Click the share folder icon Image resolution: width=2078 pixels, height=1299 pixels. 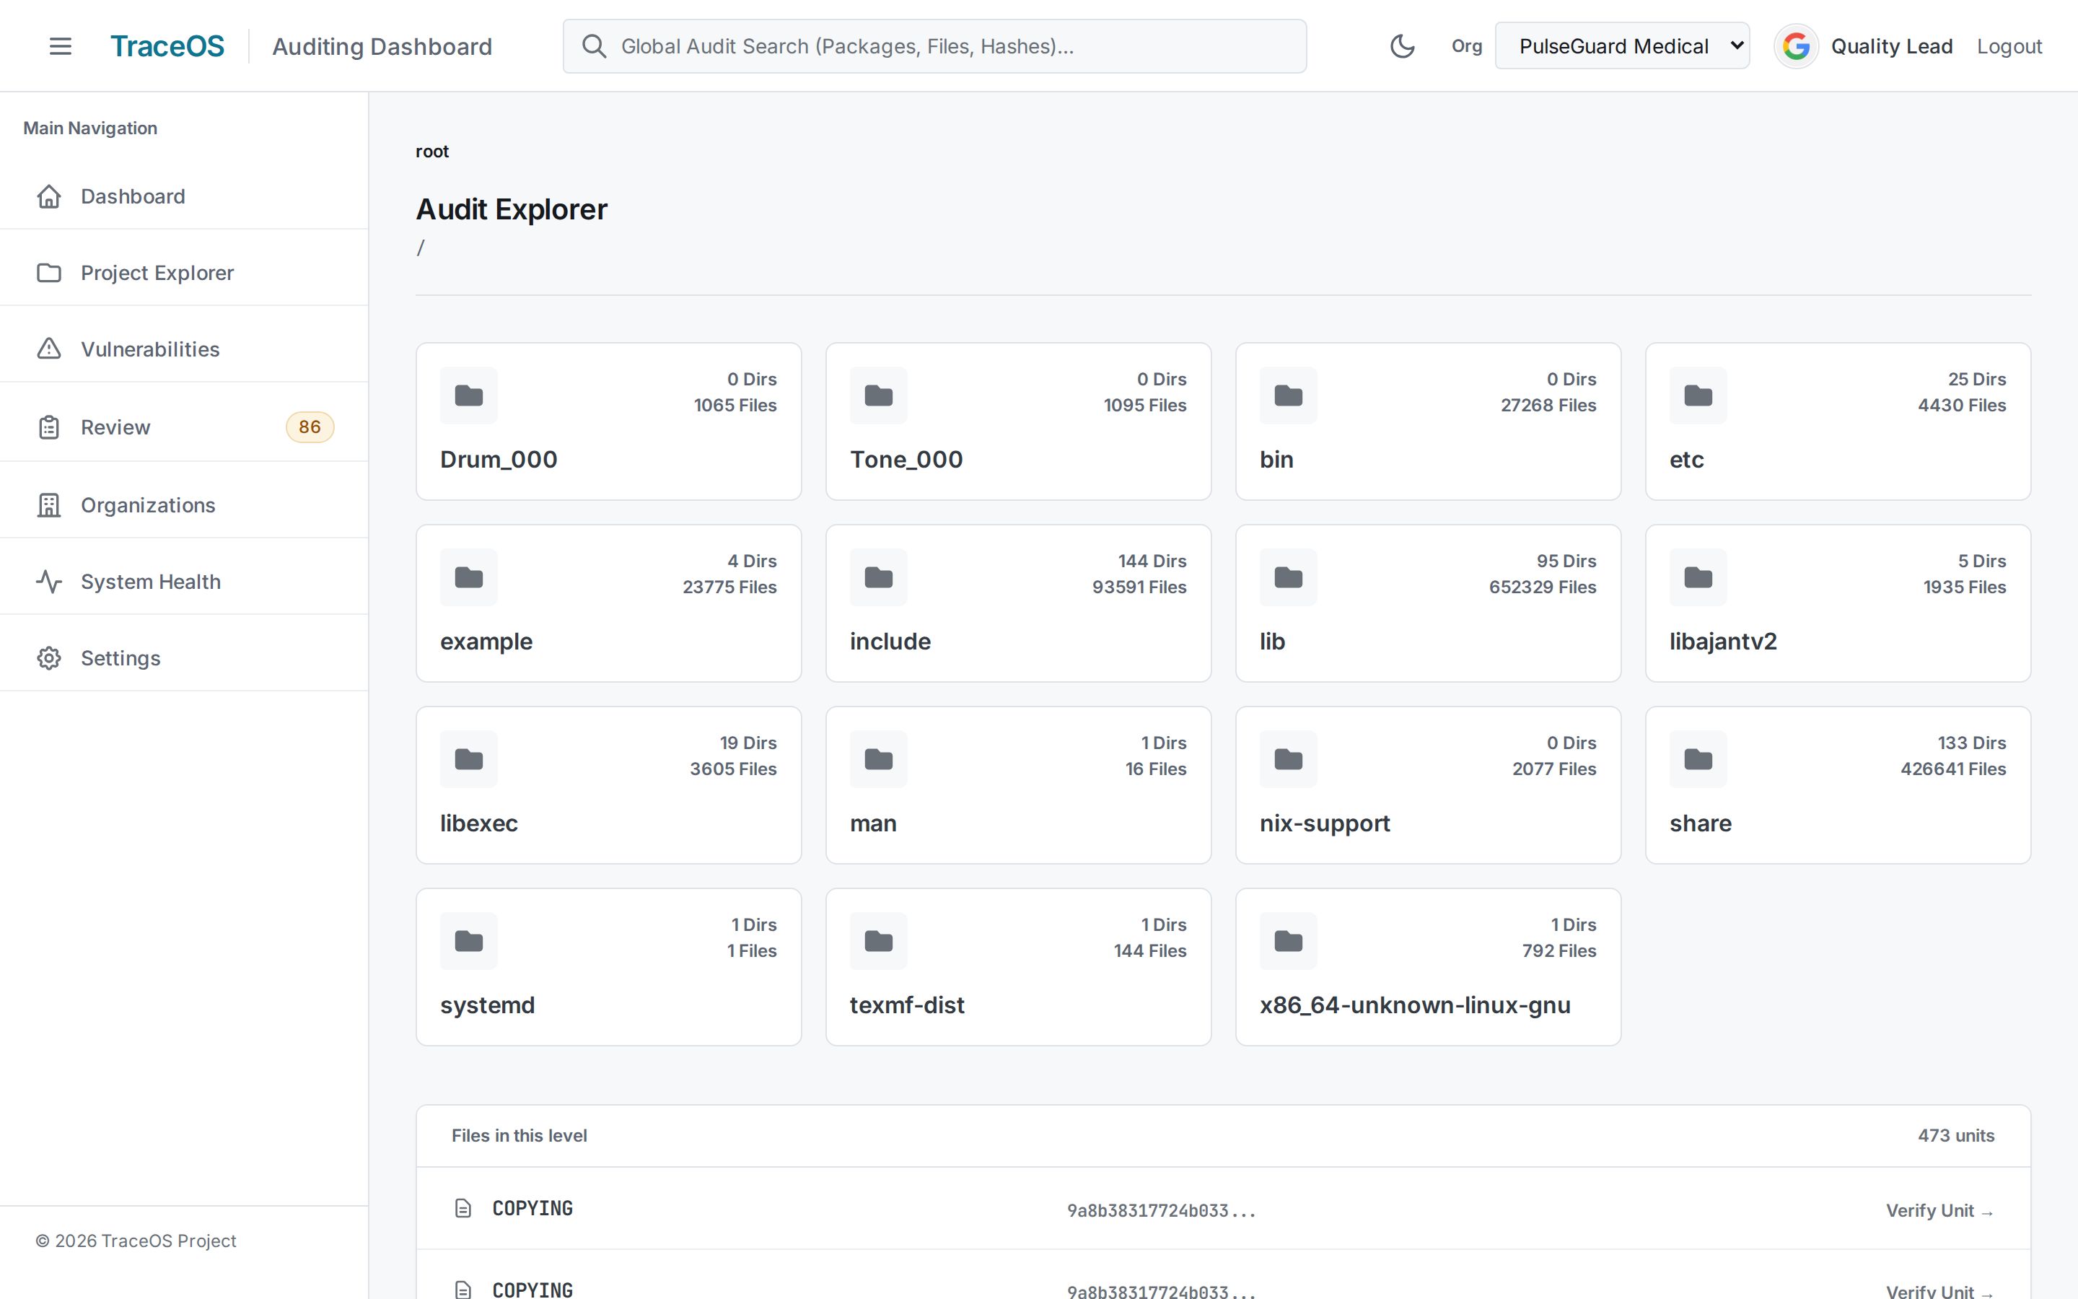1698,759
